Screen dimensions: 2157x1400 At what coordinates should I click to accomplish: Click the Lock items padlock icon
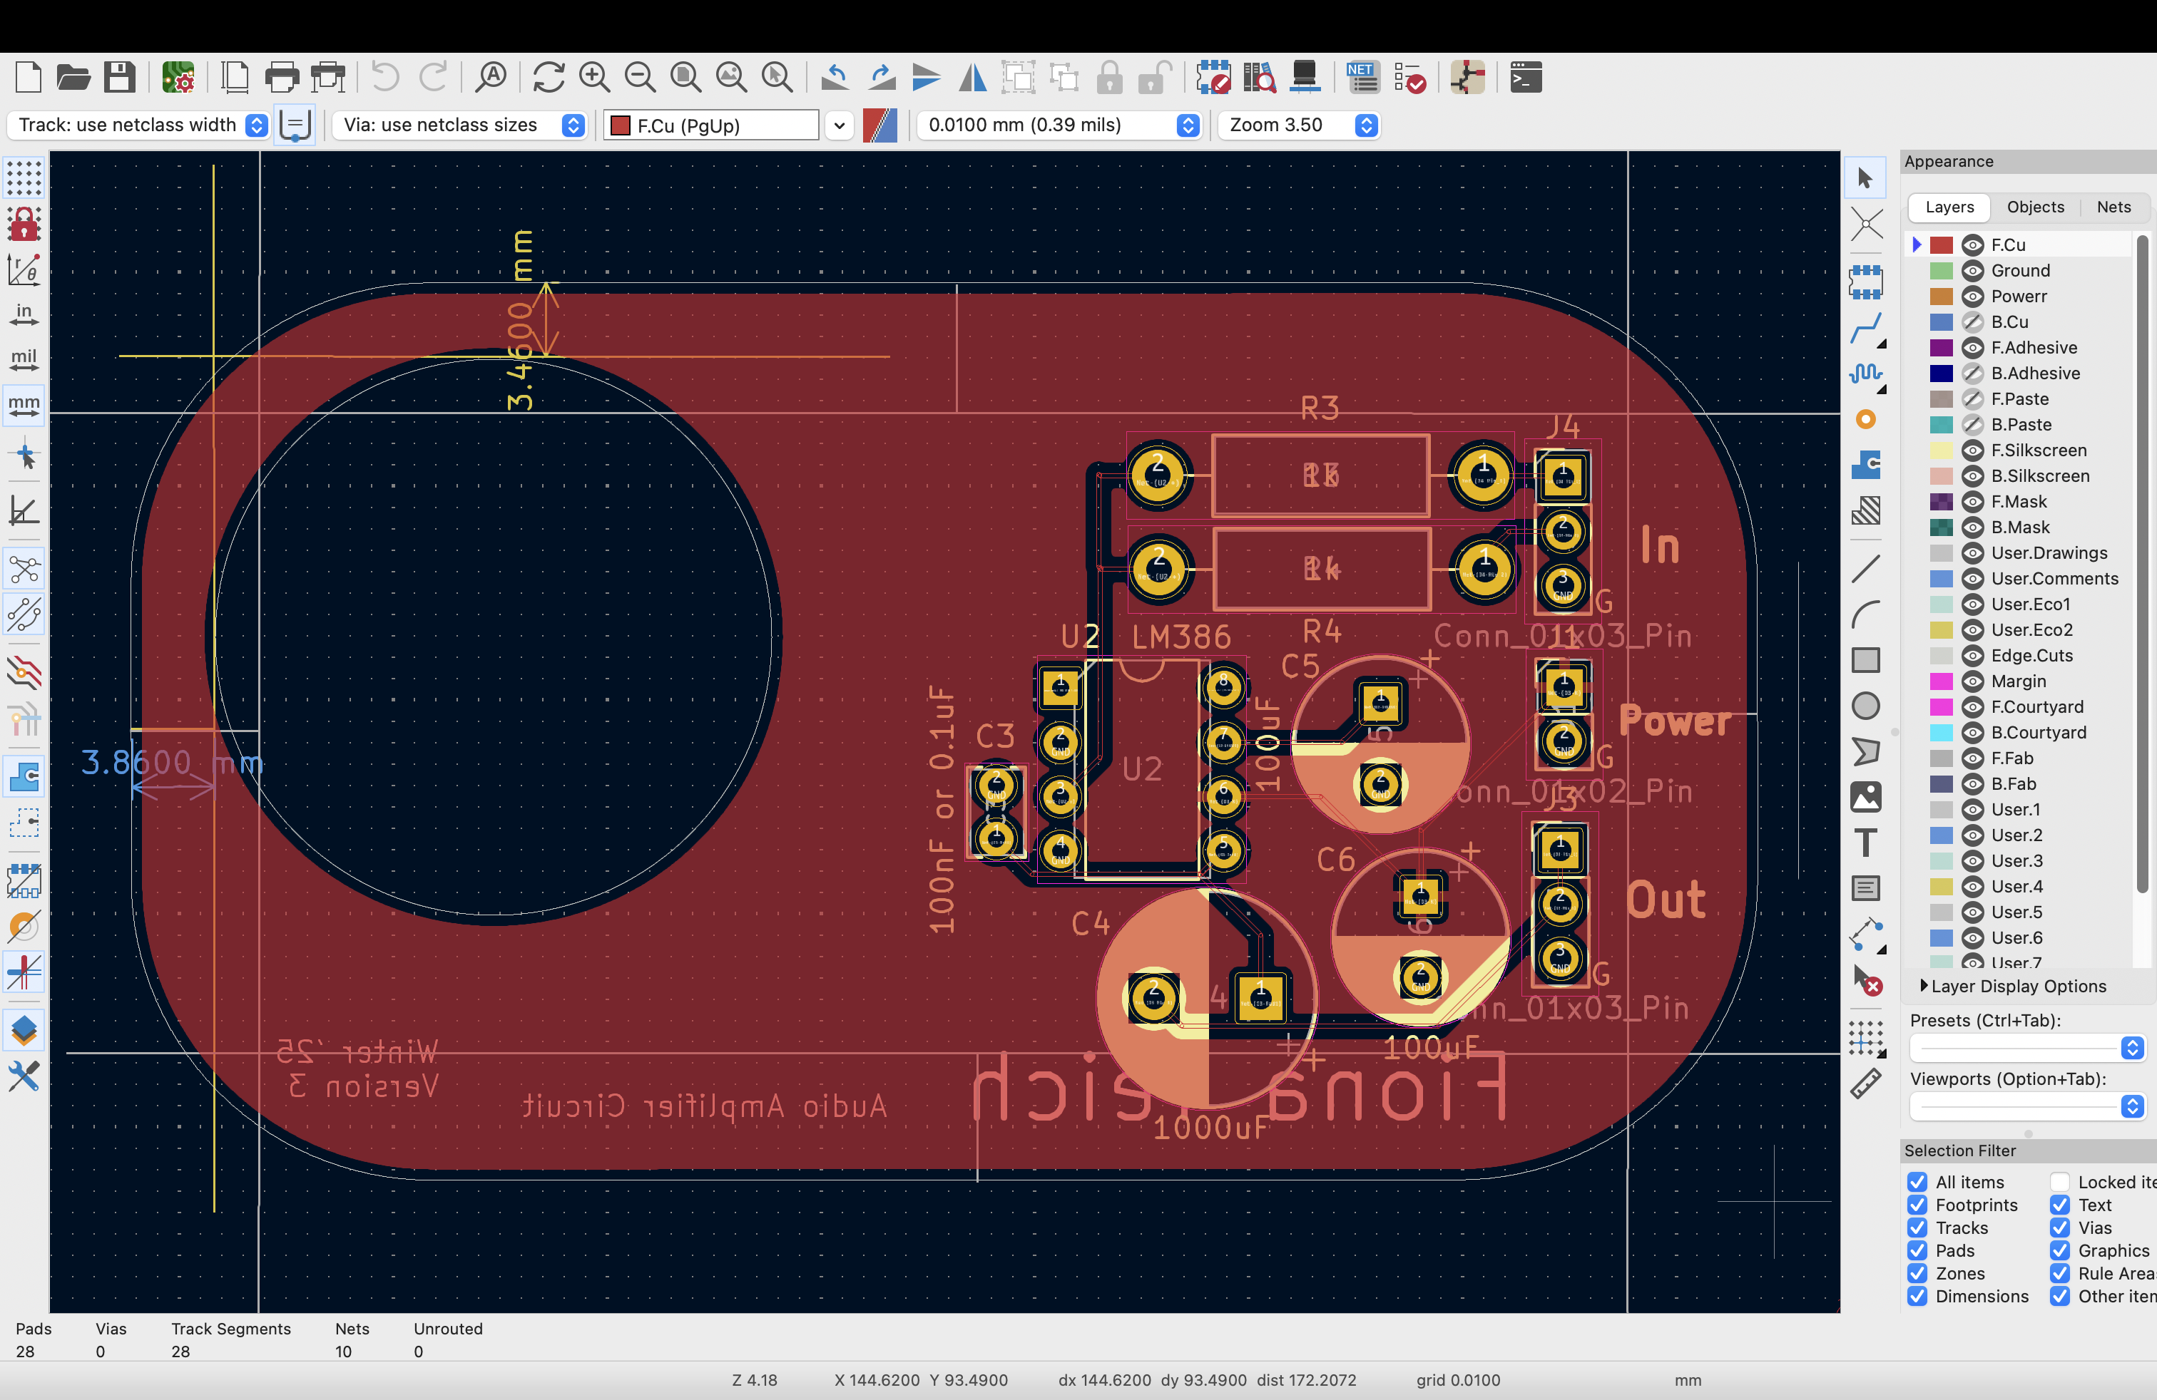point(1109,78)
